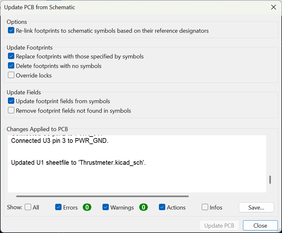The width and height of the screenshot is (282, 233).
Task: Disable Delete footprints with no symbols
Action: pos(11,66)
